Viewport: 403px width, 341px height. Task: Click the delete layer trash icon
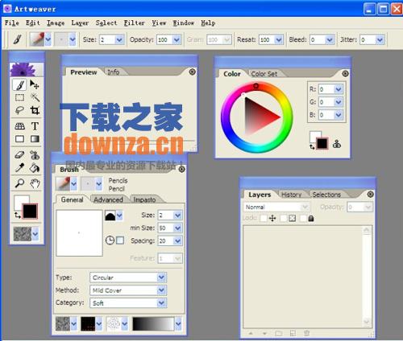click(306, 333)
